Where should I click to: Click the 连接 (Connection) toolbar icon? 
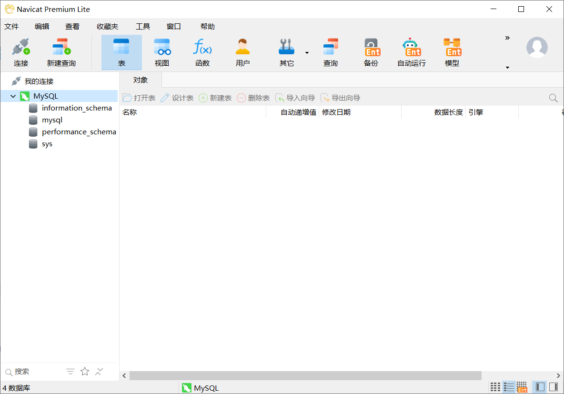click(21, 52)
